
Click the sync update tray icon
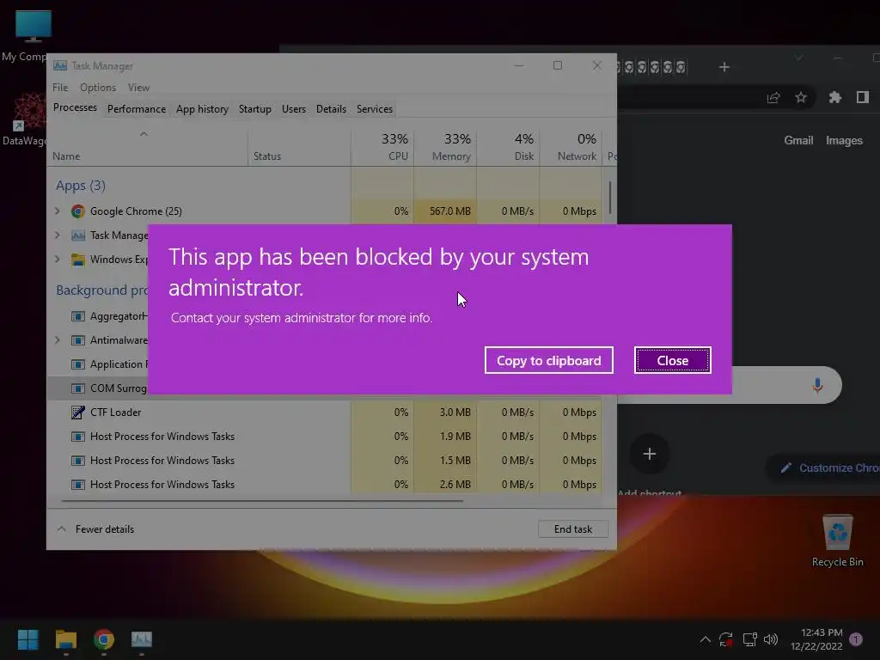(725, 639)
